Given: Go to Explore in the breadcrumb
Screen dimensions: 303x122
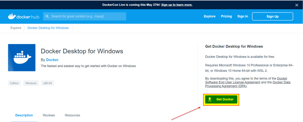Looking at the screenshot, I should pyautogui.click(x=16, y=28).
